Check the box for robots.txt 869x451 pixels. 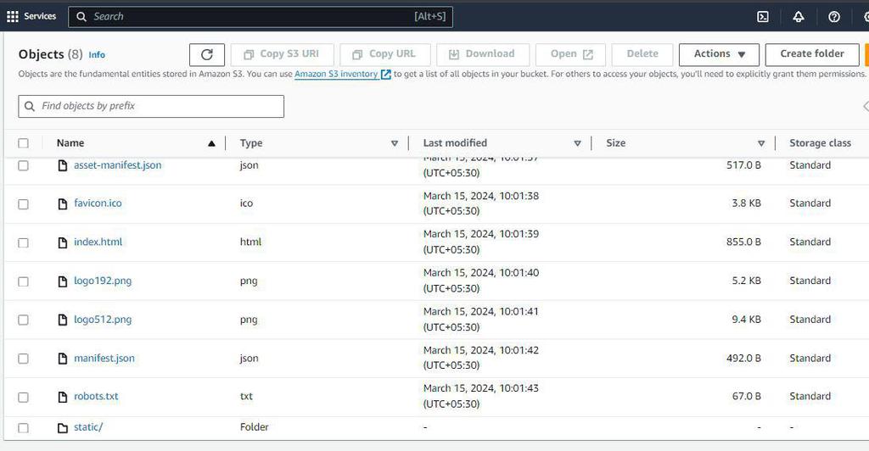coord(23,398)
